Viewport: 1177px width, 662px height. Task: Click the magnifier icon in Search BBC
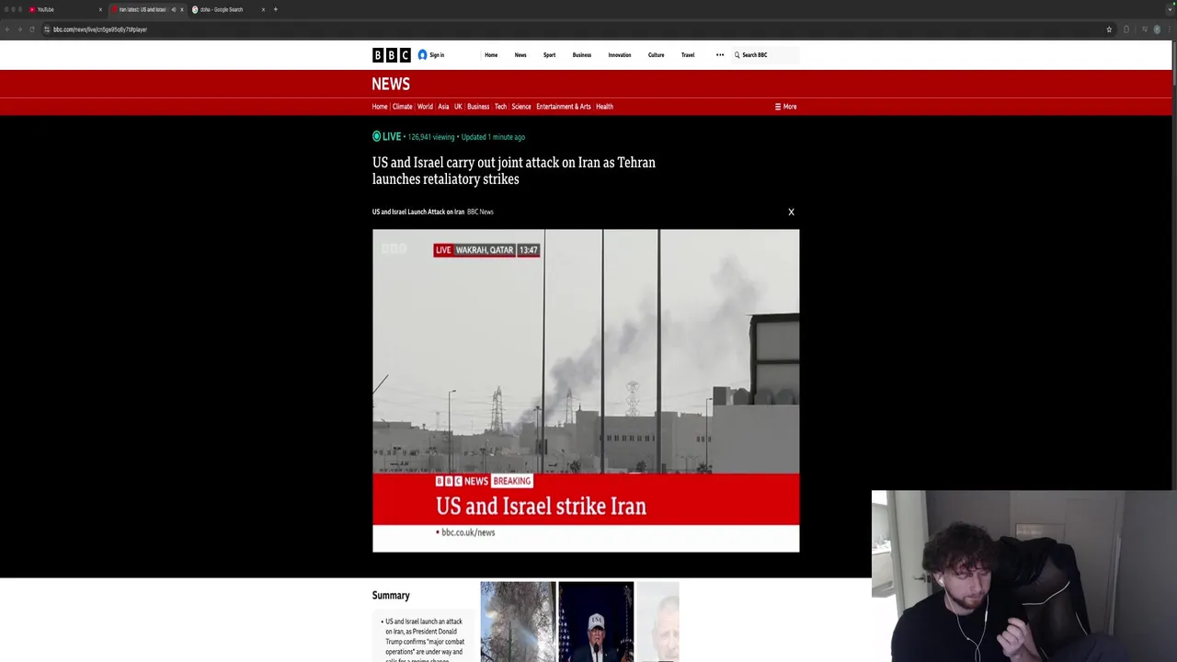(737, 55)
